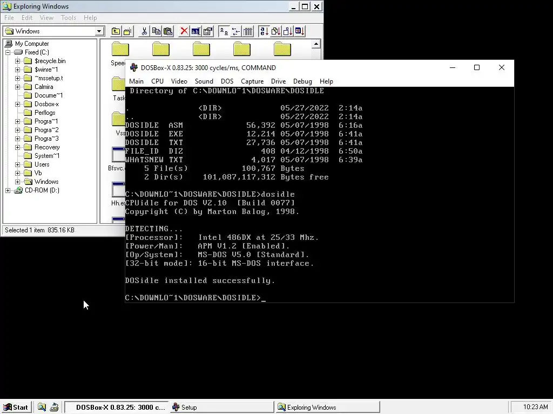
Task: Click 'DOSidle installed successfully.' text
Action: tap(200, 280)
